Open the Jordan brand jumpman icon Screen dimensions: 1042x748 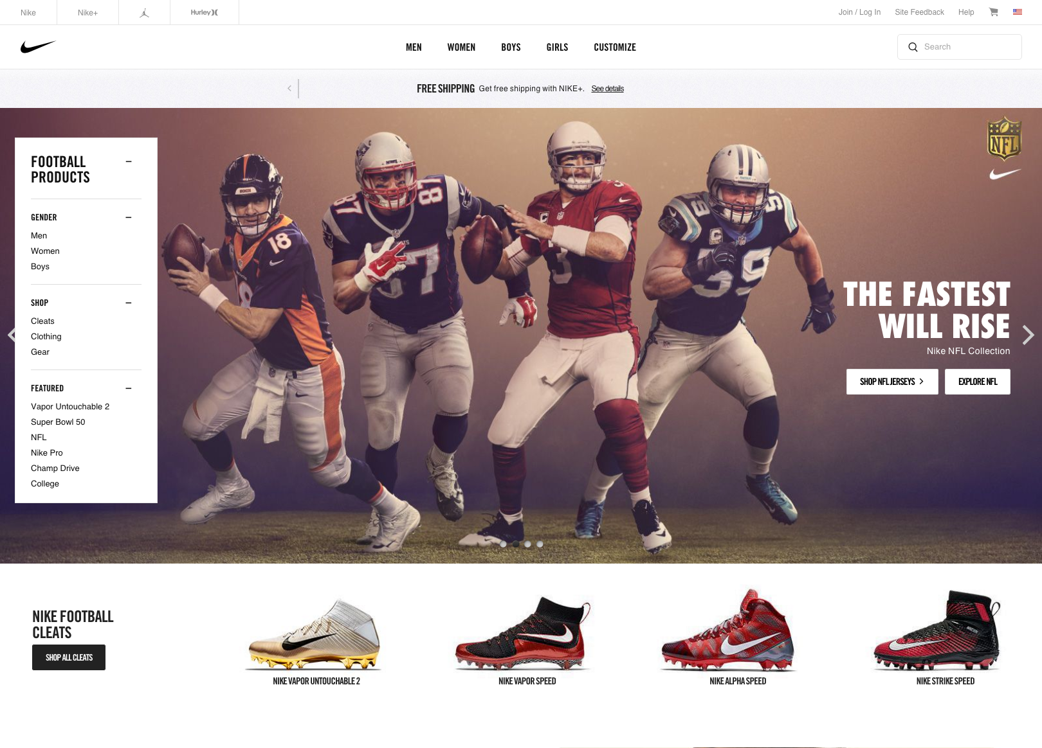(144, 13)
